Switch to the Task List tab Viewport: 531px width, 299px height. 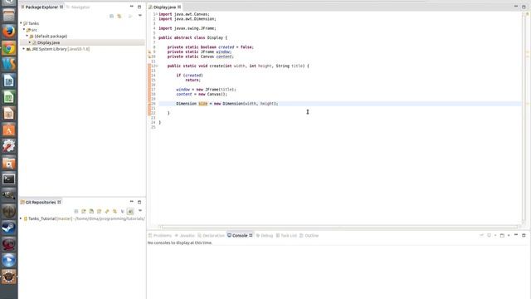(286, 235)
